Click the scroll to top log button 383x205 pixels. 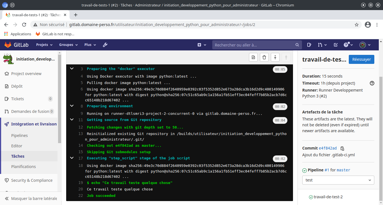tap(275, 57)
